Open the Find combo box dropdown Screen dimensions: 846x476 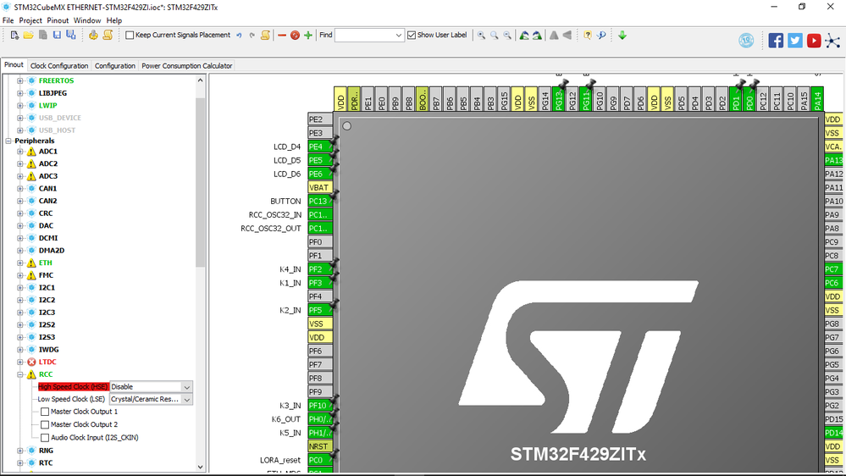[398, 36]
